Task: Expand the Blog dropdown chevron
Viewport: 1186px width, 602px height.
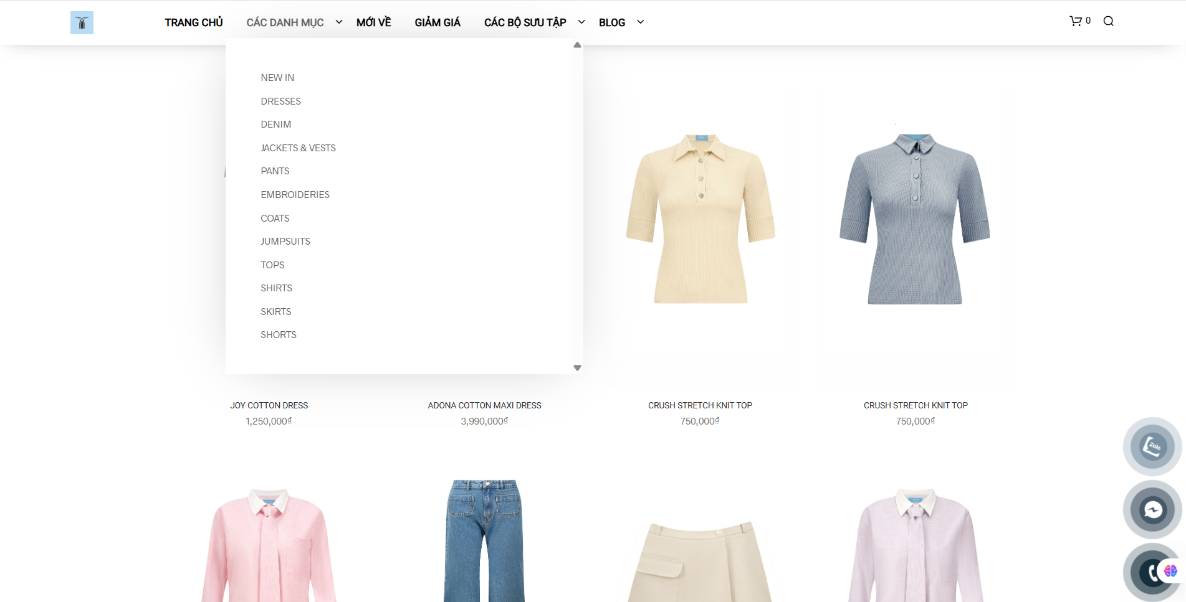Action: pos(640,22)
